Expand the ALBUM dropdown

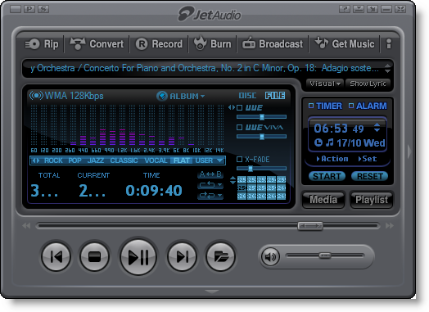(x=181, y=96)
